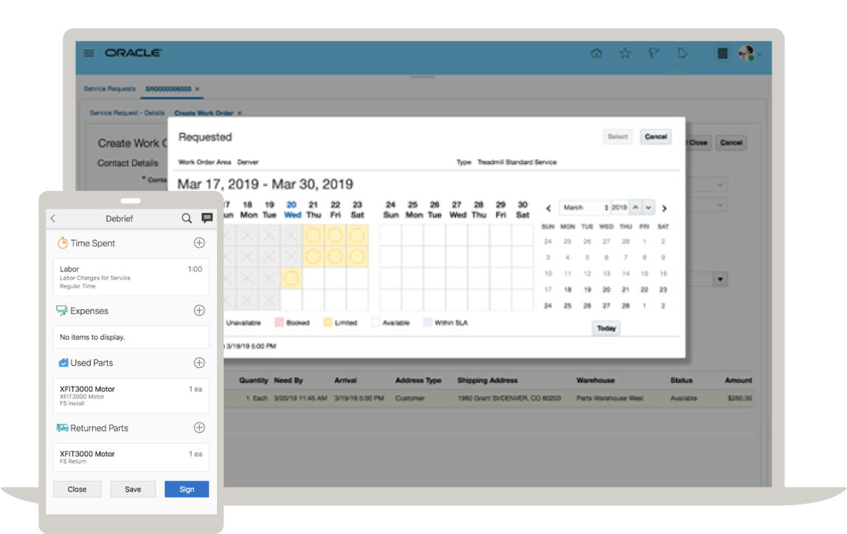Click the Returned Parts icon
The image size is (847, 534).
pyautogui.click(x=62, y=428)
